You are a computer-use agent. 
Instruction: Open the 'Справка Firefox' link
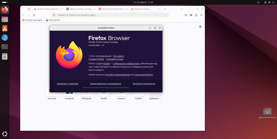click(96, 59)
